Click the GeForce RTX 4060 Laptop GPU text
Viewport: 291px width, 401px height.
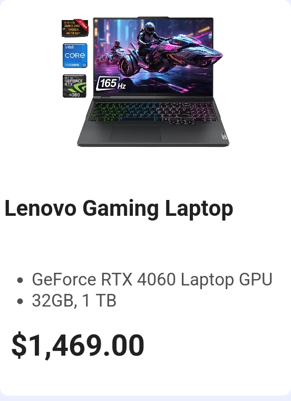(x=152, y=279)
